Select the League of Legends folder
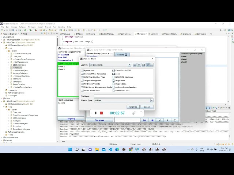Image resolution: width=234 pixels, height=175 pixels. tap(91, 81)
